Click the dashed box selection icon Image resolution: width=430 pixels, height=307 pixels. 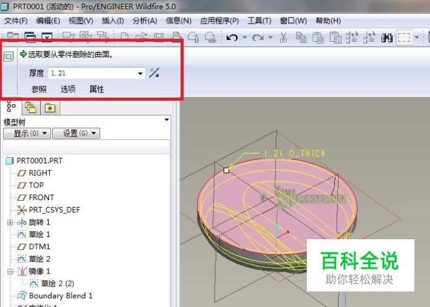pos(404,37)
